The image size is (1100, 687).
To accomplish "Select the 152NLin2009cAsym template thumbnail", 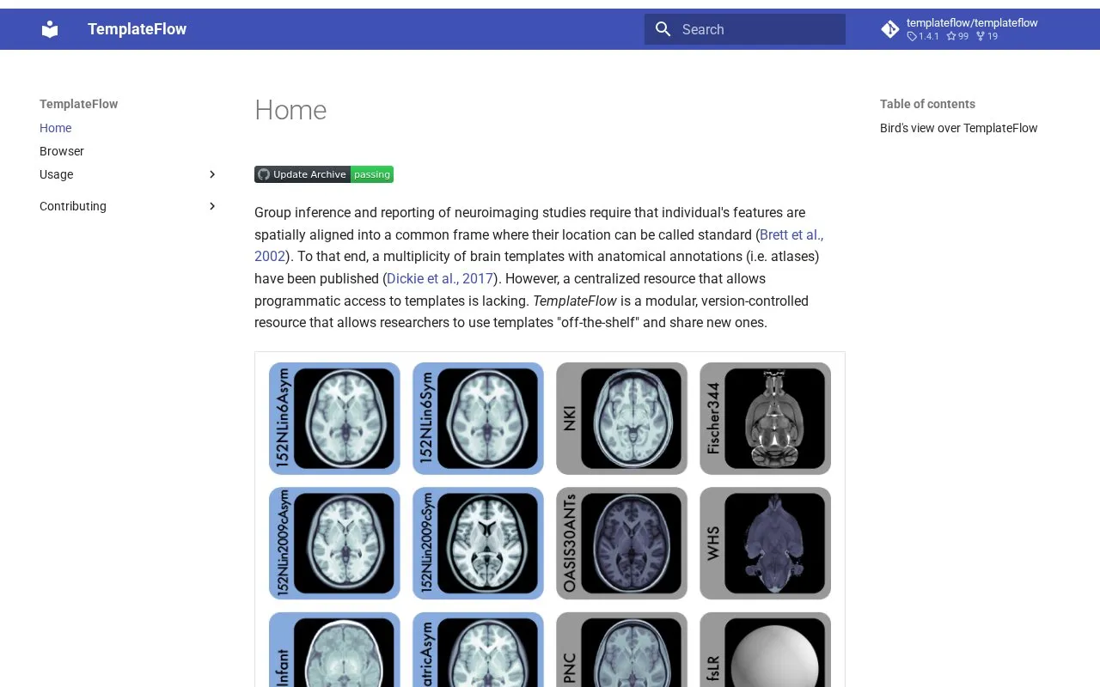I will [x=334, y=544].
